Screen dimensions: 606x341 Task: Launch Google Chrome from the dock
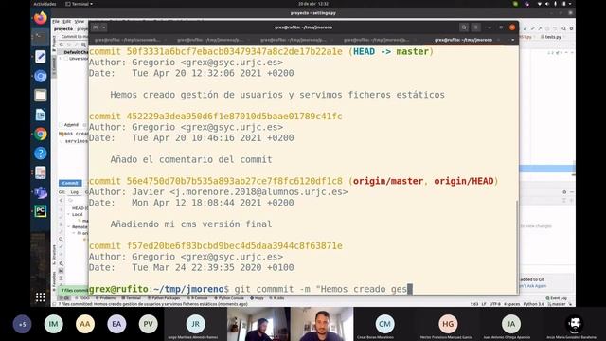coord(41,134)
